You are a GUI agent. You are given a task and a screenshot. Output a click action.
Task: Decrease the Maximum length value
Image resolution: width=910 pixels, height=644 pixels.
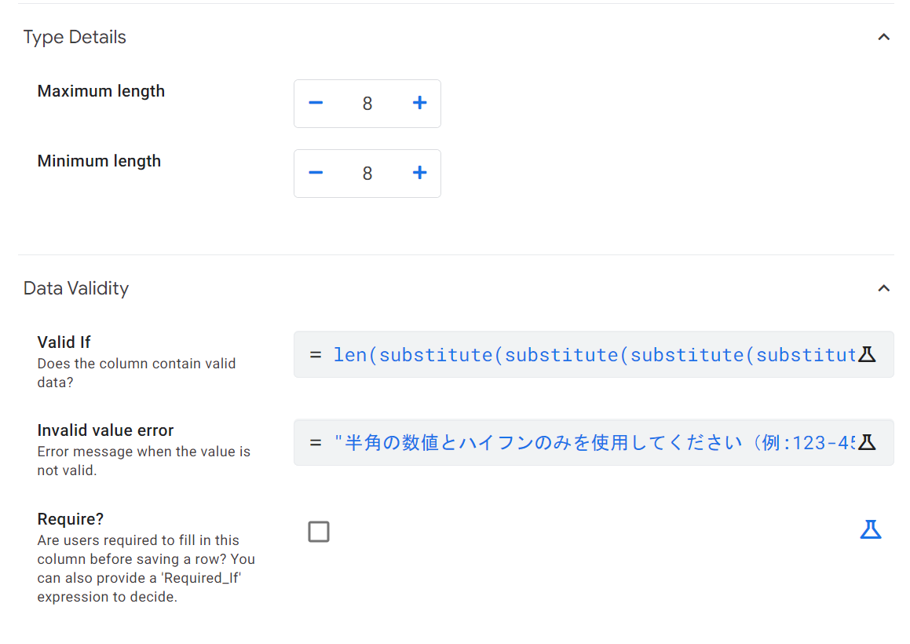[316, 103]
